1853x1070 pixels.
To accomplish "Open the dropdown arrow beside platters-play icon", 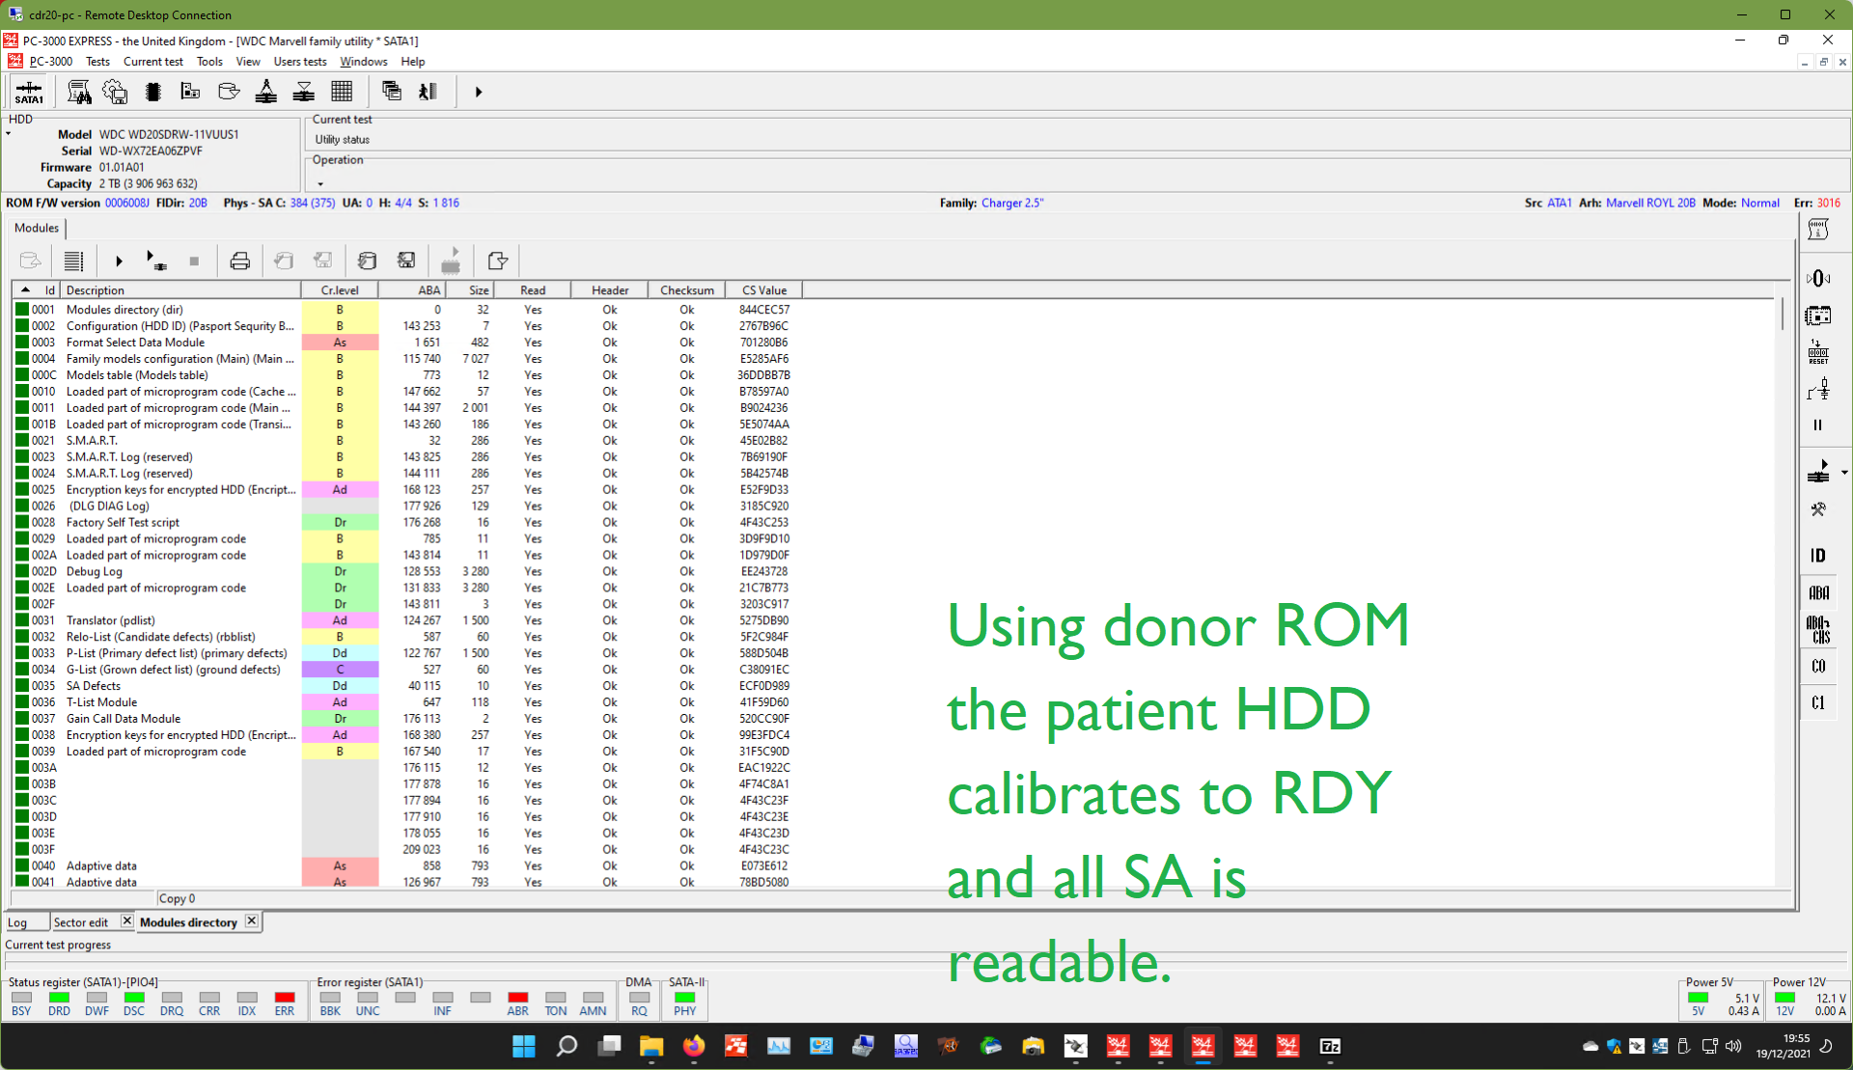I will (1843, 473).
